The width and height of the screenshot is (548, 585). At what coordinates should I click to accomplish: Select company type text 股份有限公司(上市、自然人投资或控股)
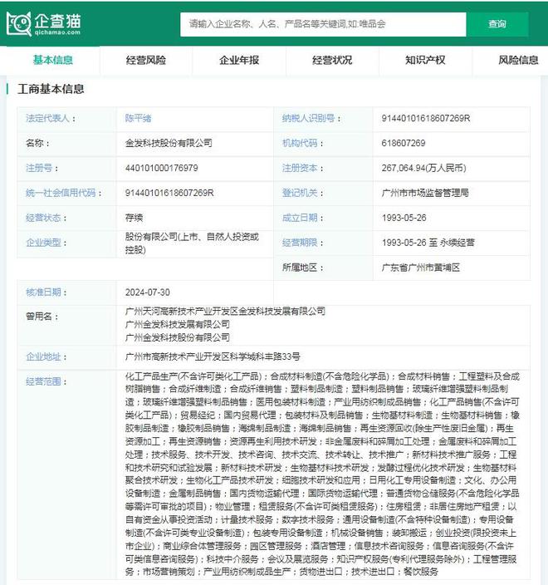[192, 243]
